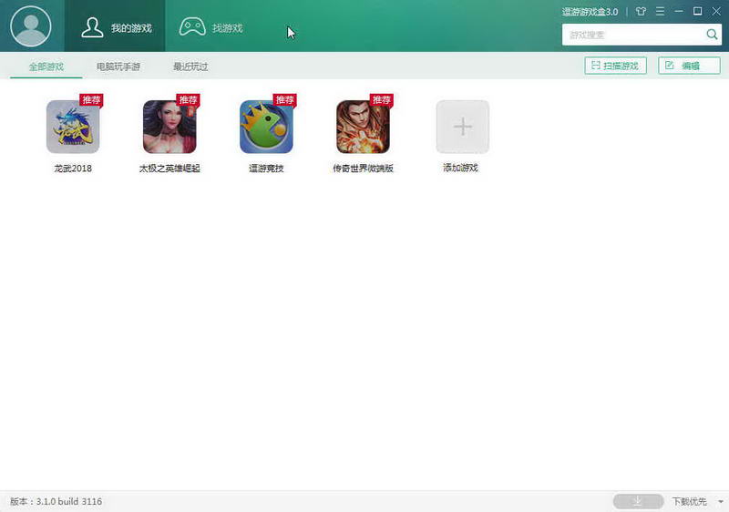Image resolution: width=729 pixels, height=512 pixels.
Task: Open the hamburger main menu
Action: [x=660, y=11]
